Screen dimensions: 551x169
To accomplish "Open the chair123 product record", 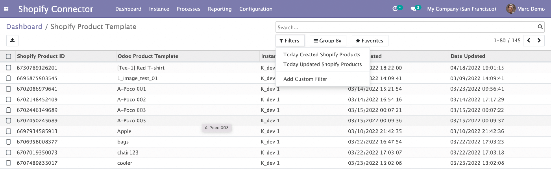I will 128,152.
